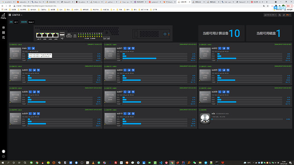Screen dimensions: 294x165
Task: Click the 当前可用计算设备 10 panel
Action: (x=221, y=33)
